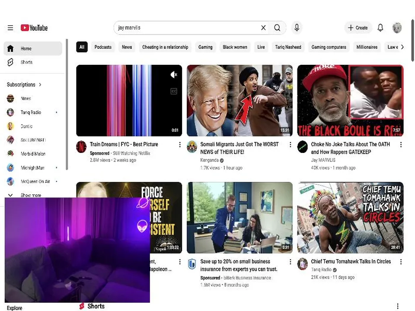Screen dimensions: 415x311
Task: Select the Podcasts filter chip
Action: click(x=103, y=47)
